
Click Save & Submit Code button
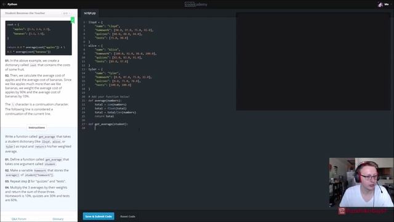(x=98, y=216)
